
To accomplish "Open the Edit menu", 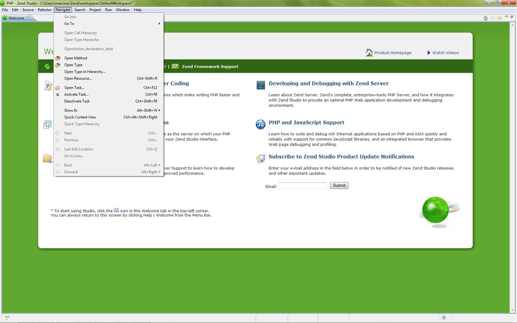I will point(15,10).
